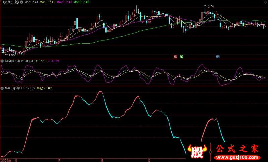
Task: Click month 9 marker on time axis
Action: 149,160
